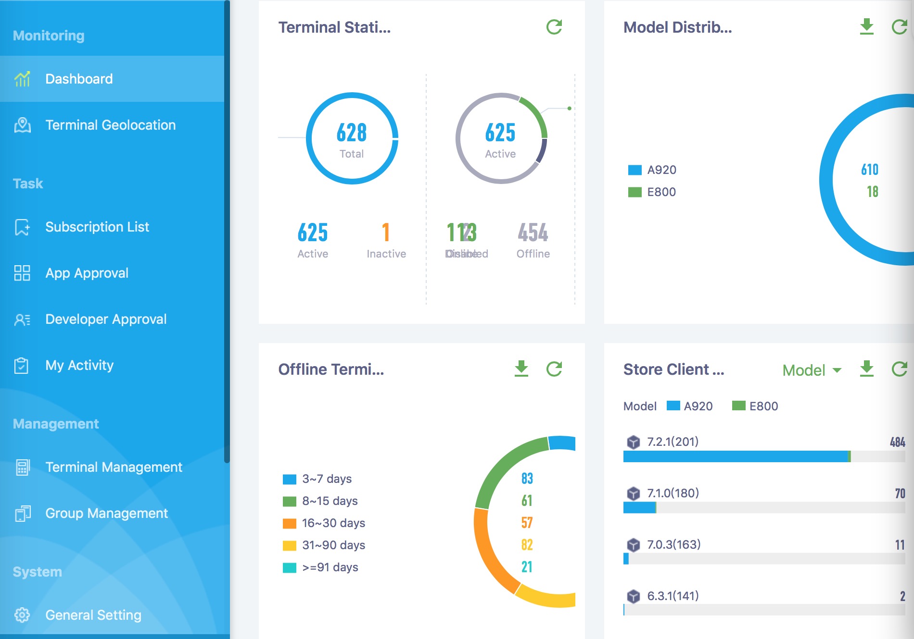The image size is (914, 639).
Task: Open the Model dropdown in Store Client
Action: [812, 370]
